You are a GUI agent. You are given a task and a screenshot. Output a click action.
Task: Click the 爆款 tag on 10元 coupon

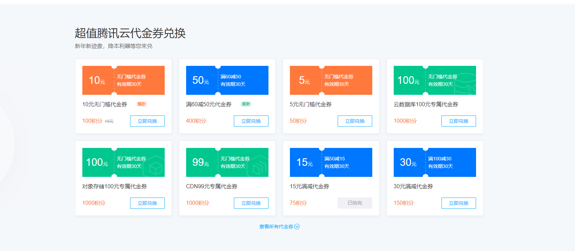tap(142, 104)
